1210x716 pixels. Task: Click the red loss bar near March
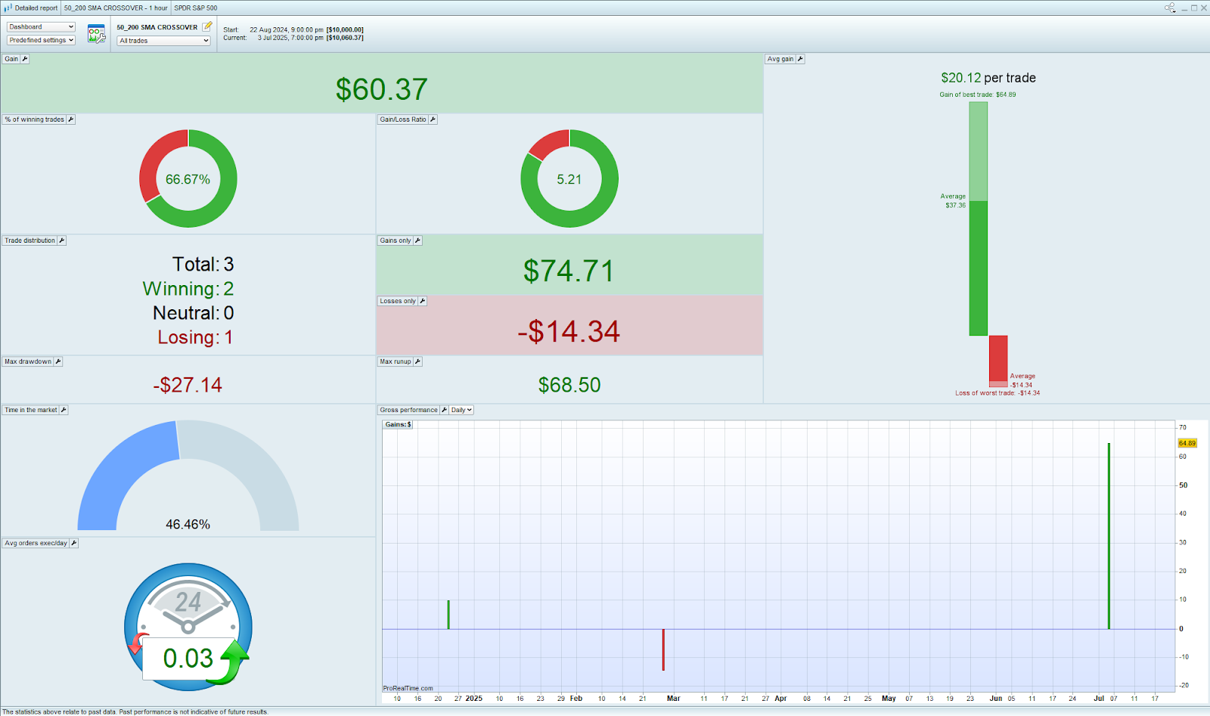pos(663,649)
